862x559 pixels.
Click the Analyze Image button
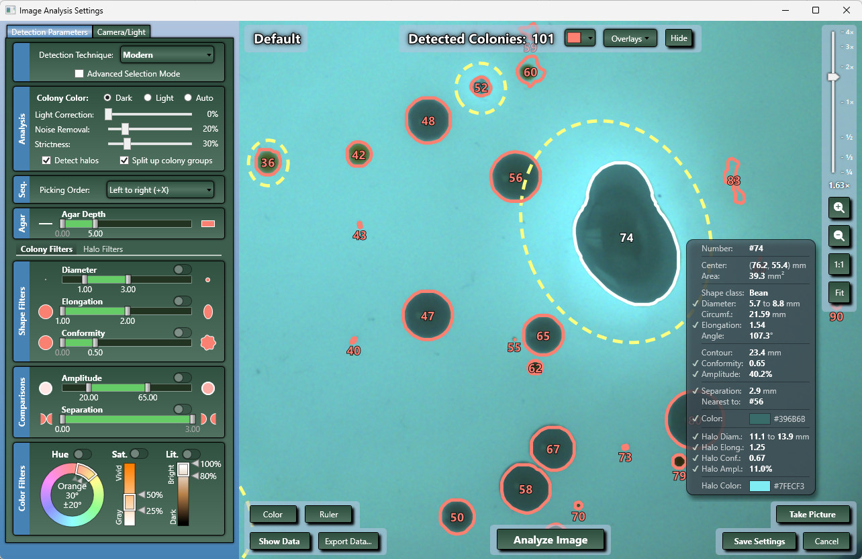click(x=550, y=540)
